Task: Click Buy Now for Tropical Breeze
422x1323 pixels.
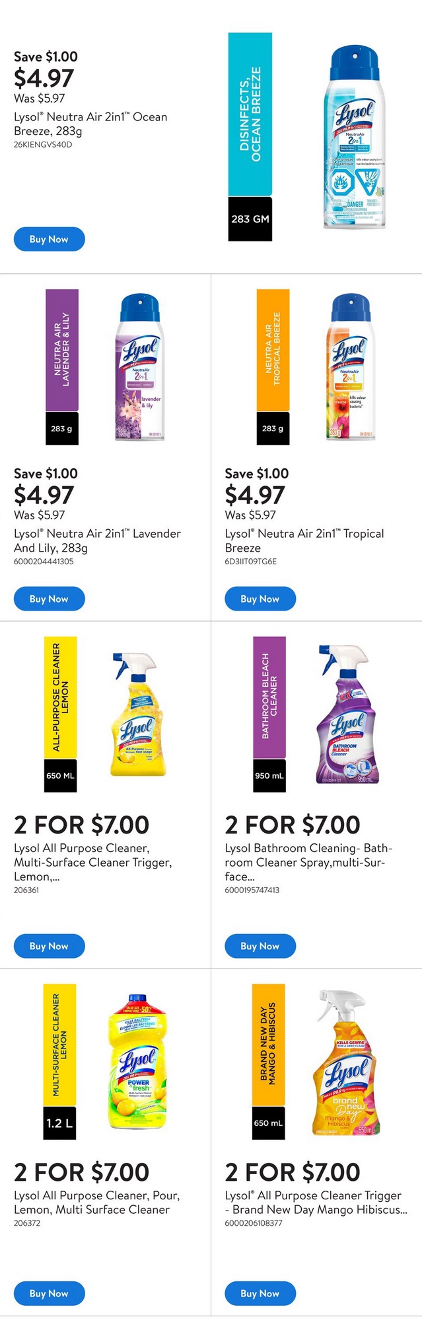Action: point(260,599)
